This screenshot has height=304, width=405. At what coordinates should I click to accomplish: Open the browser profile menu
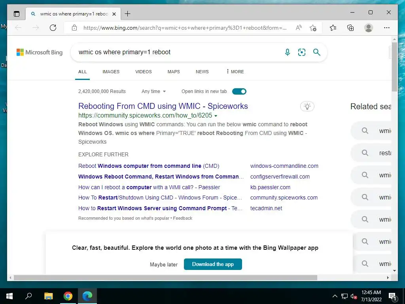(369, 28)
